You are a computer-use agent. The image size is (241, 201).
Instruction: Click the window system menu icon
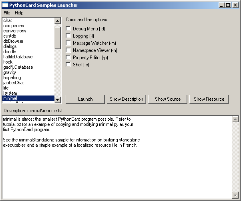point(5,5)
